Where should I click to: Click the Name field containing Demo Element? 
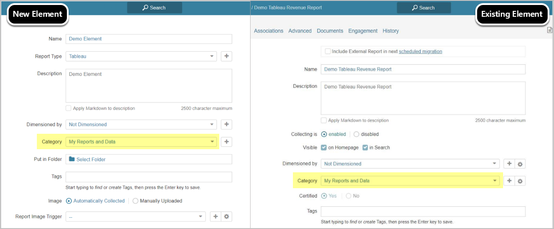pyautogui.click(x=149, y=39)
